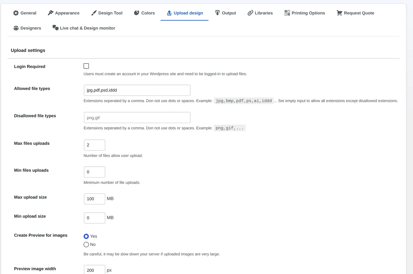Switch to the Appearance tab
The width and height of the screenshot is (413, 274).
[x=64, y=13]
